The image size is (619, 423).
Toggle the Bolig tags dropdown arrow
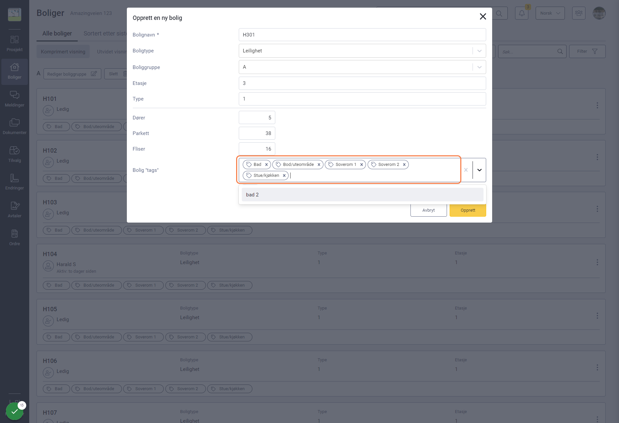(x=480, y=170)
